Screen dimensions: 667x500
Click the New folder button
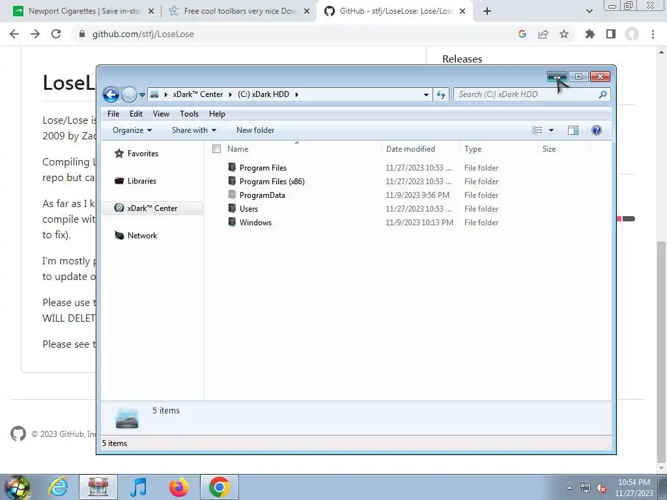255,130
